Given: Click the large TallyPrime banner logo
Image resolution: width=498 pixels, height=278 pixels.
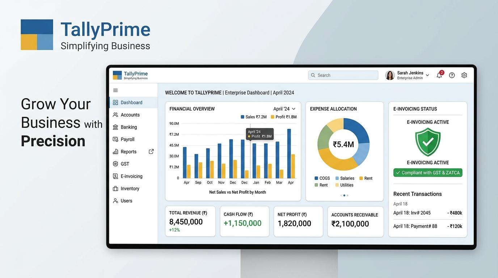Looking at the screenshot, I should (x=85, y=35).
